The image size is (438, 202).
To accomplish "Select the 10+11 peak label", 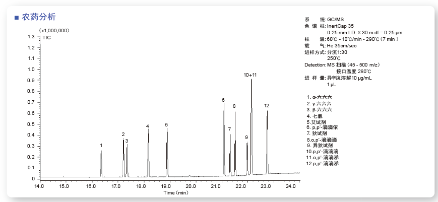I will pos(251,75).
